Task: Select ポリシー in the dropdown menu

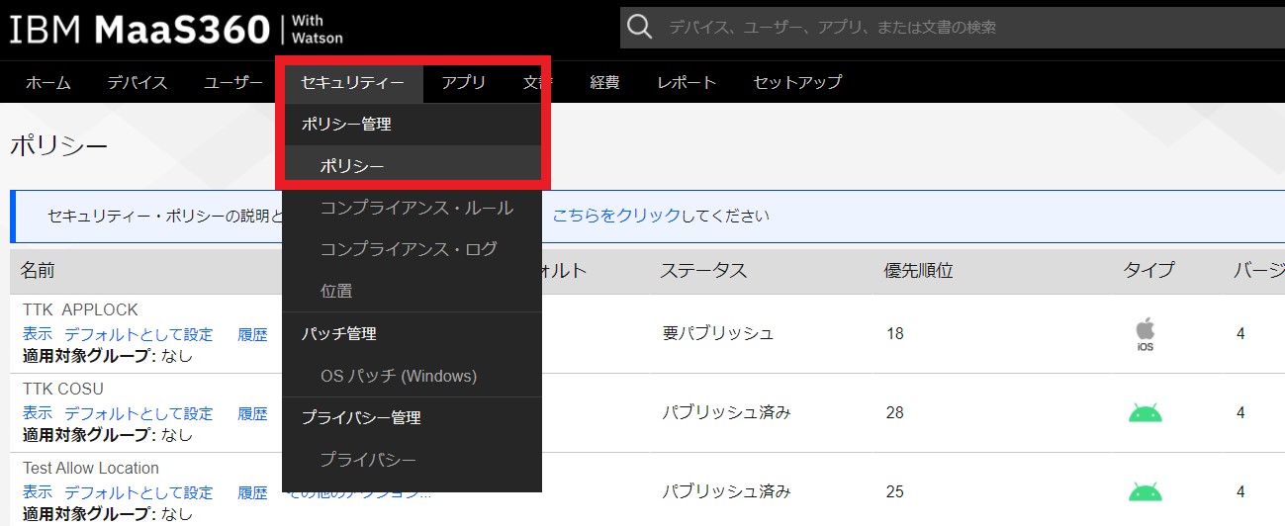Action: tap(412, 166)
